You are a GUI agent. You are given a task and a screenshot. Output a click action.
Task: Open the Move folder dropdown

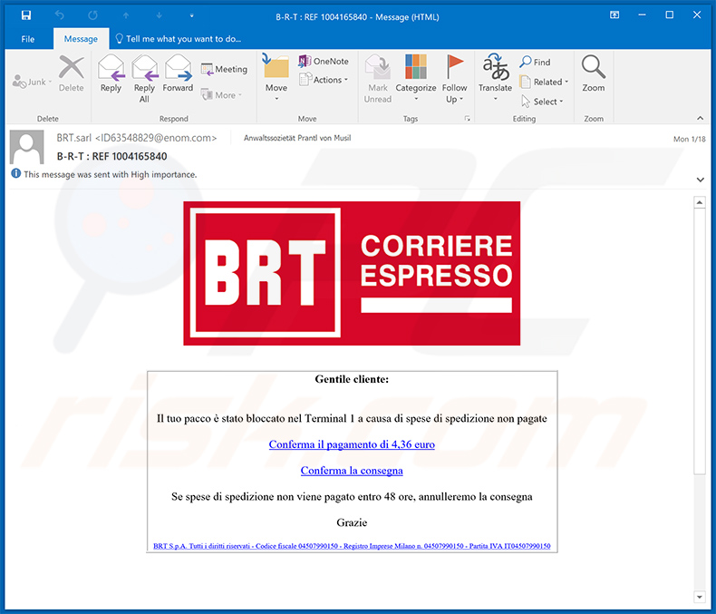tap(276, 78)
